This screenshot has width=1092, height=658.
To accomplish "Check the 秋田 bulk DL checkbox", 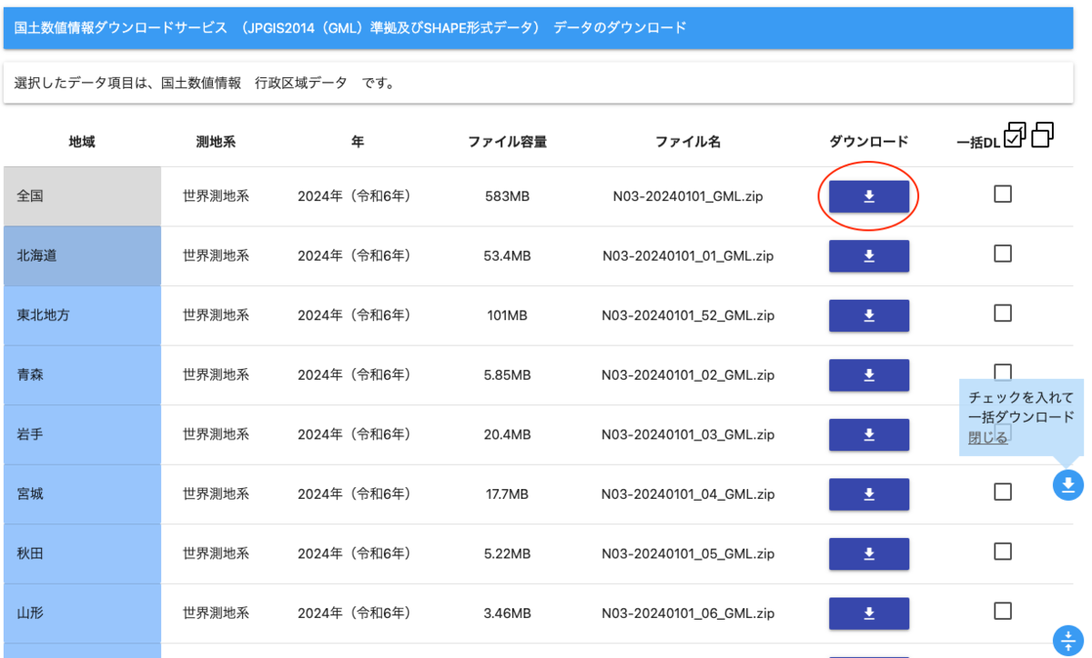I will (x=1005, y=549).
